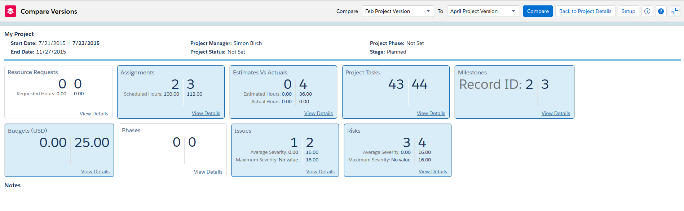Screen dimensions: 684x211
Task: Open View Details under Estimates Vs Actuals
Action: (x=318, y=113)
